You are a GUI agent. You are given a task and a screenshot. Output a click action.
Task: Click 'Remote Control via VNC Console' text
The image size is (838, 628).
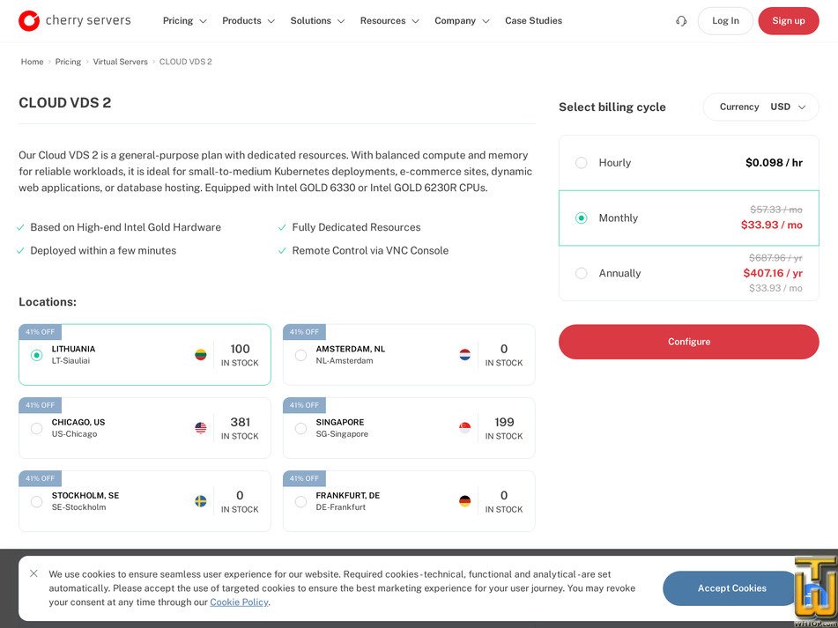point(370,250)
